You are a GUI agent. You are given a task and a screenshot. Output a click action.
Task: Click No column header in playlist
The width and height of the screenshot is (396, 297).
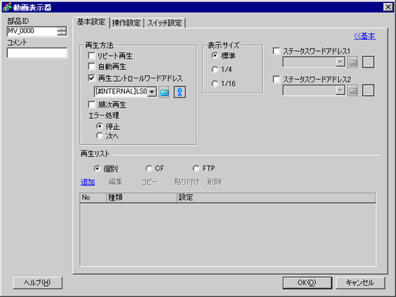93,197
